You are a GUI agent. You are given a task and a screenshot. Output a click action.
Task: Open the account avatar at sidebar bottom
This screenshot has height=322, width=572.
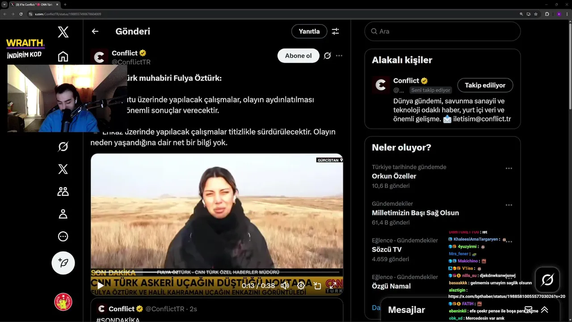click(63, 302)
